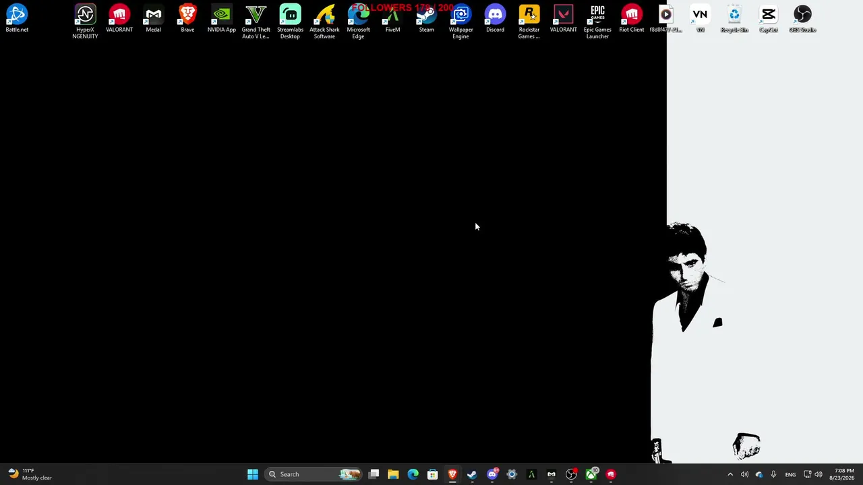Select the FiveM desktop shortcut
The width and height of the screenshot is (863, 485).
coord(392,19)
